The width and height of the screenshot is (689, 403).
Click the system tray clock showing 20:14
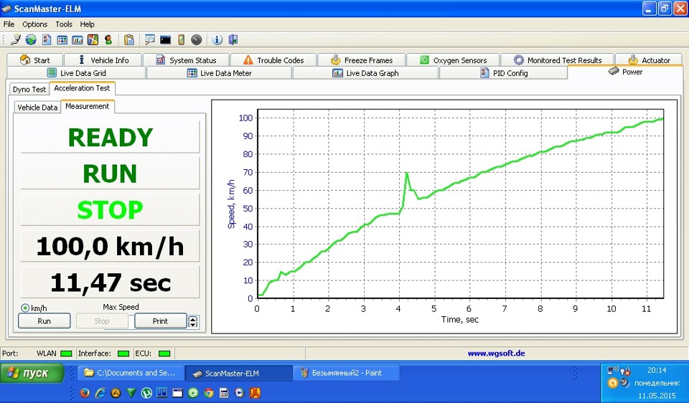click(x=657, y=370)
